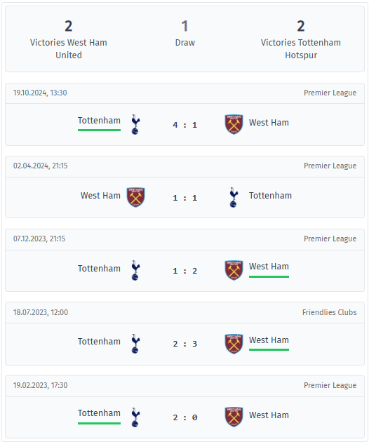
Task: Click West Ham crest in 02.04.2024 match
Action: pos(135,197)
